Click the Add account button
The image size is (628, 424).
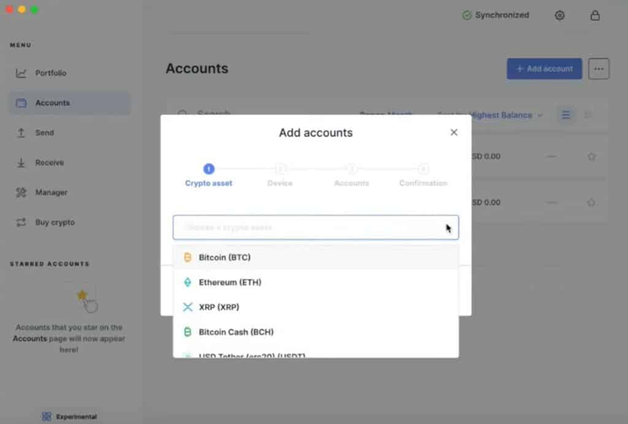[544, 69]
